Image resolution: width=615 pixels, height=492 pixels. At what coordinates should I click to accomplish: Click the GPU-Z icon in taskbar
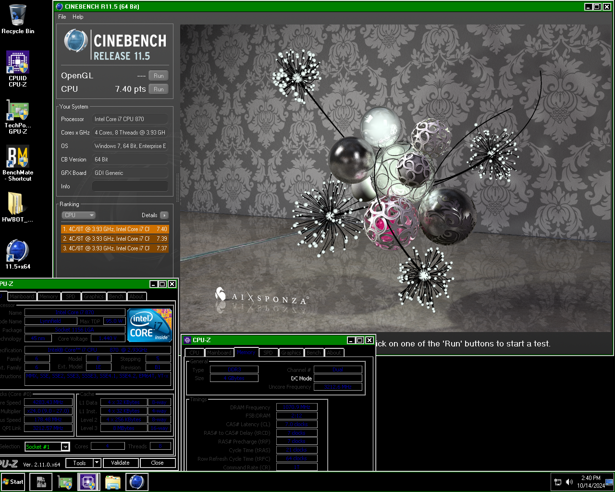[x=65, y=482]
